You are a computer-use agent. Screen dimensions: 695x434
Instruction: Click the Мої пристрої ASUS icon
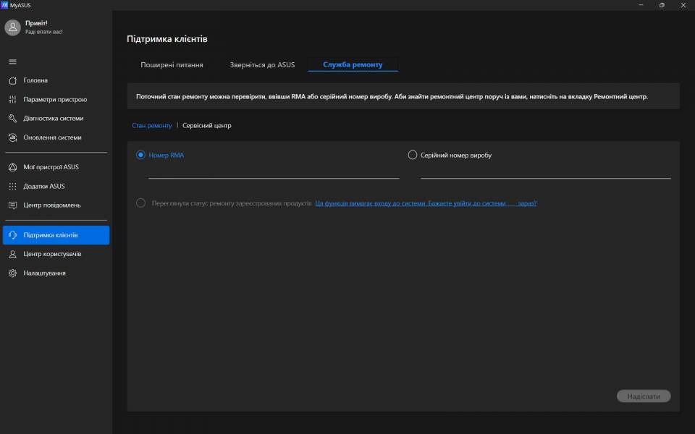click(12, 167)
